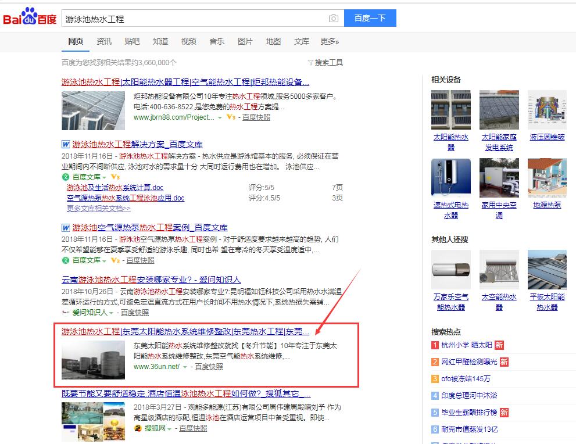Image resolution: width=576 pixels, height=444 pixels.
Task: Expand the dropdown arrow after www.jbrn88.com
Action: 220,117
